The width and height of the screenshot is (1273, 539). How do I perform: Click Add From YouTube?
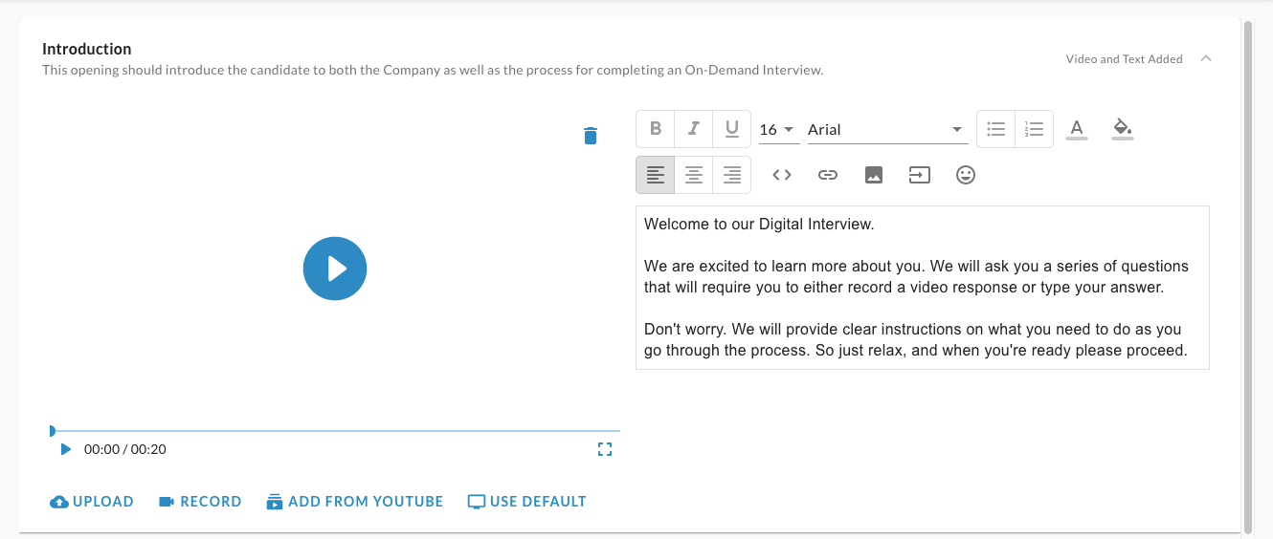(355, 502)
